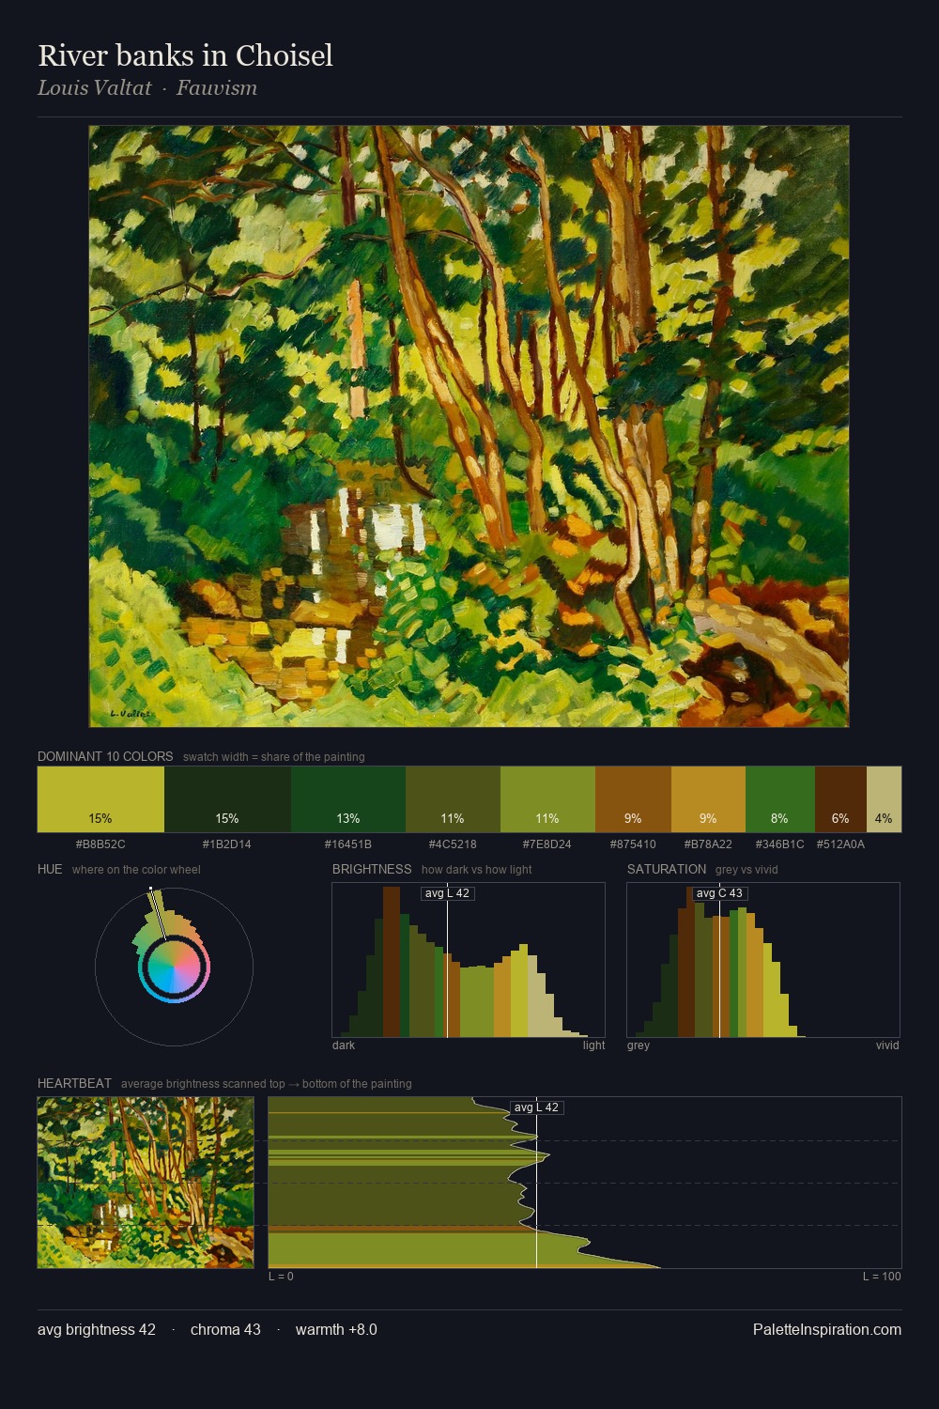This screenshot has width=939, height=1409.
Task: Select the #512A0A dark brown swatch
Action: pos(840,799)
